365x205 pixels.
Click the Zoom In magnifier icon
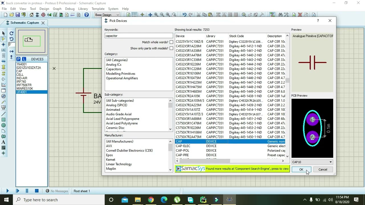pos(156,15)
